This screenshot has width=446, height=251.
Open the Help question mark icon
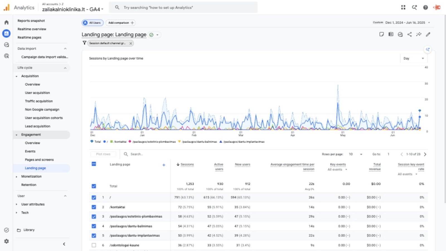425,8
